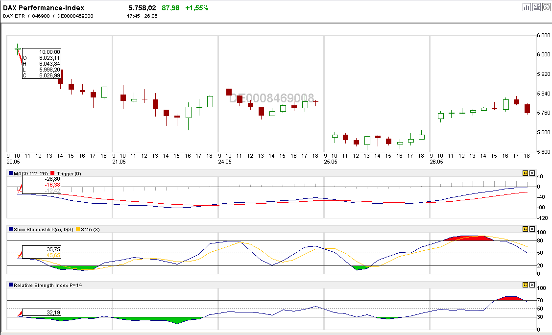Viewport: 552px width, 335px height.
Task: Click the blue Slow Stochastik legend swatch
Action: tap(11, 229)
